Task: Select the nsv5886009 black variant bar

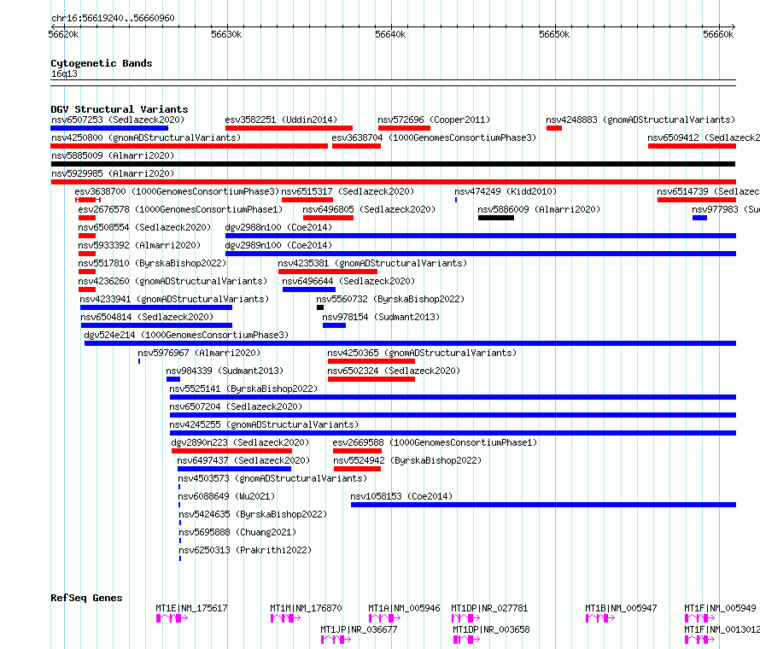Action: tap(496, 218)
